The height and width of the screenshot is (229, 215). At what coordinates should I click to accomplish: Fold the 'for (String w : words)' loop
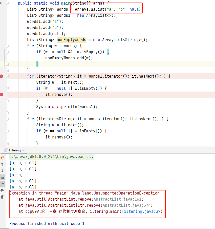click(7, 46)
